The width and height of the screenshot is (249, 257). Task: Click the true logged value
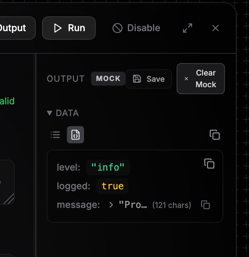click(112, 186)
